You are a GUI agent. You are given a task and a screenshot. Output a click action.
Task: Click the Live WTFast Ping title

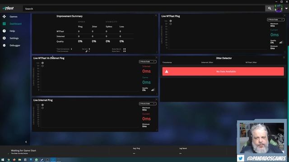[x=171, y=16]
